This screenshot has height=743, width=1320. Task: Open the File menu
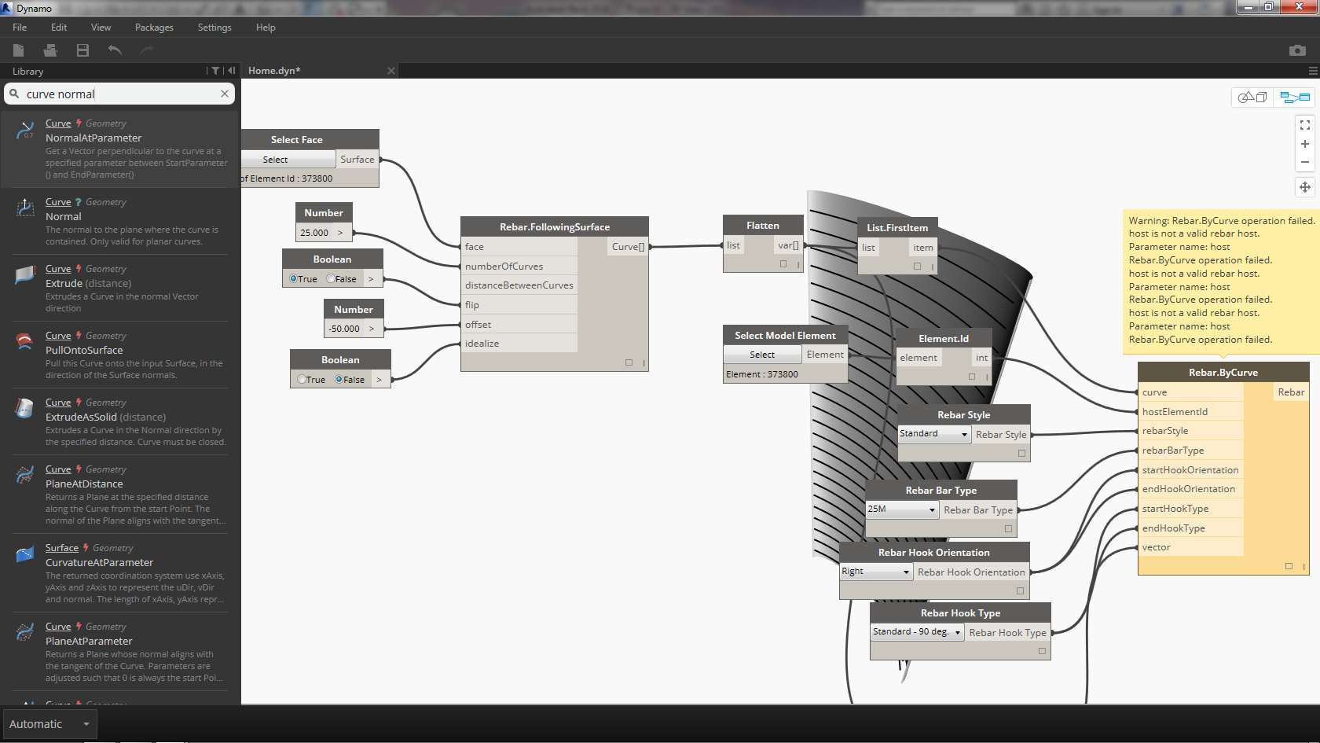click(20, 28)
